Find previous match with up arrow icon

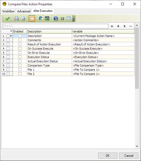pos(124,26)
